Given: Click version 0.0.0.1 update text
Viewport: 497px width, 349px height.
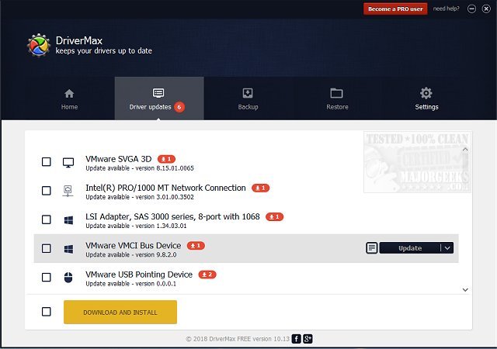Looking at the screenshot, I should click(130, 284).
